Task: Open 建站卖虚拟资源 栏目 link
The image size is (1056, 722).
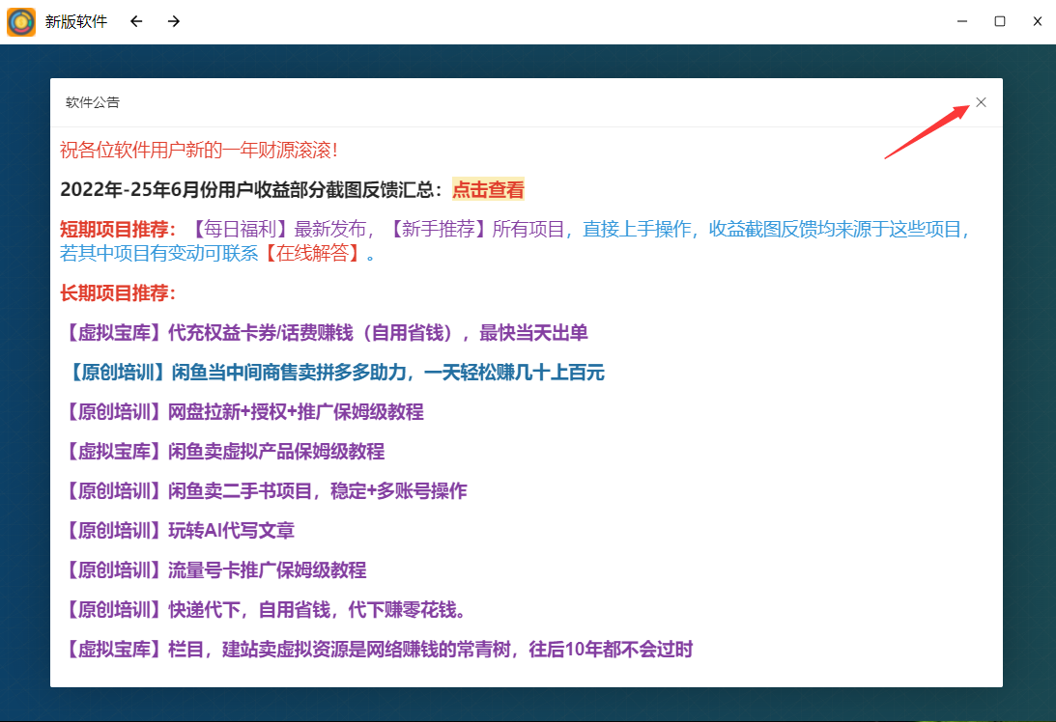Action: [377, 650]
